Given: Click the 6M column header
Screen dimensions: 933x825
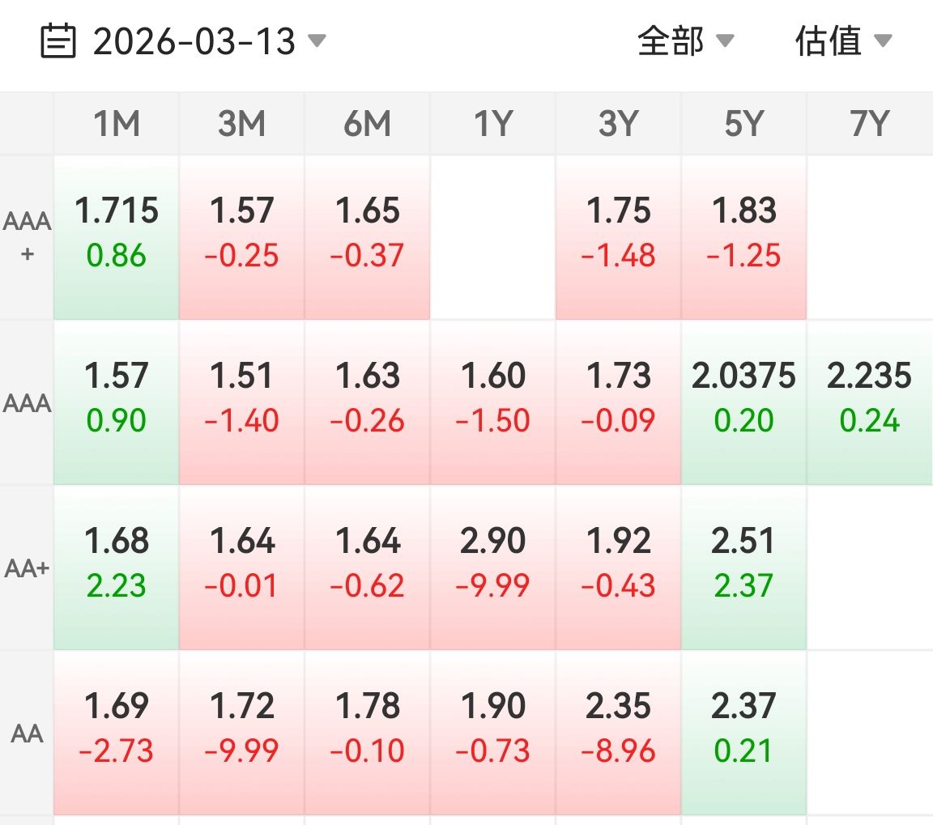Looking at the screenshot, I should point(365,123).
